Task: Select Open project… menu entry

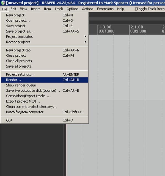Action: coord(45,21)
